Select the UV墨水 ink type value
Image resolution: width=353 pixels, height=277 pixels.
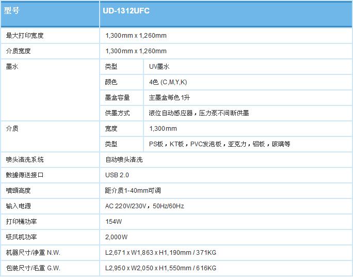[x=159, y=67]
